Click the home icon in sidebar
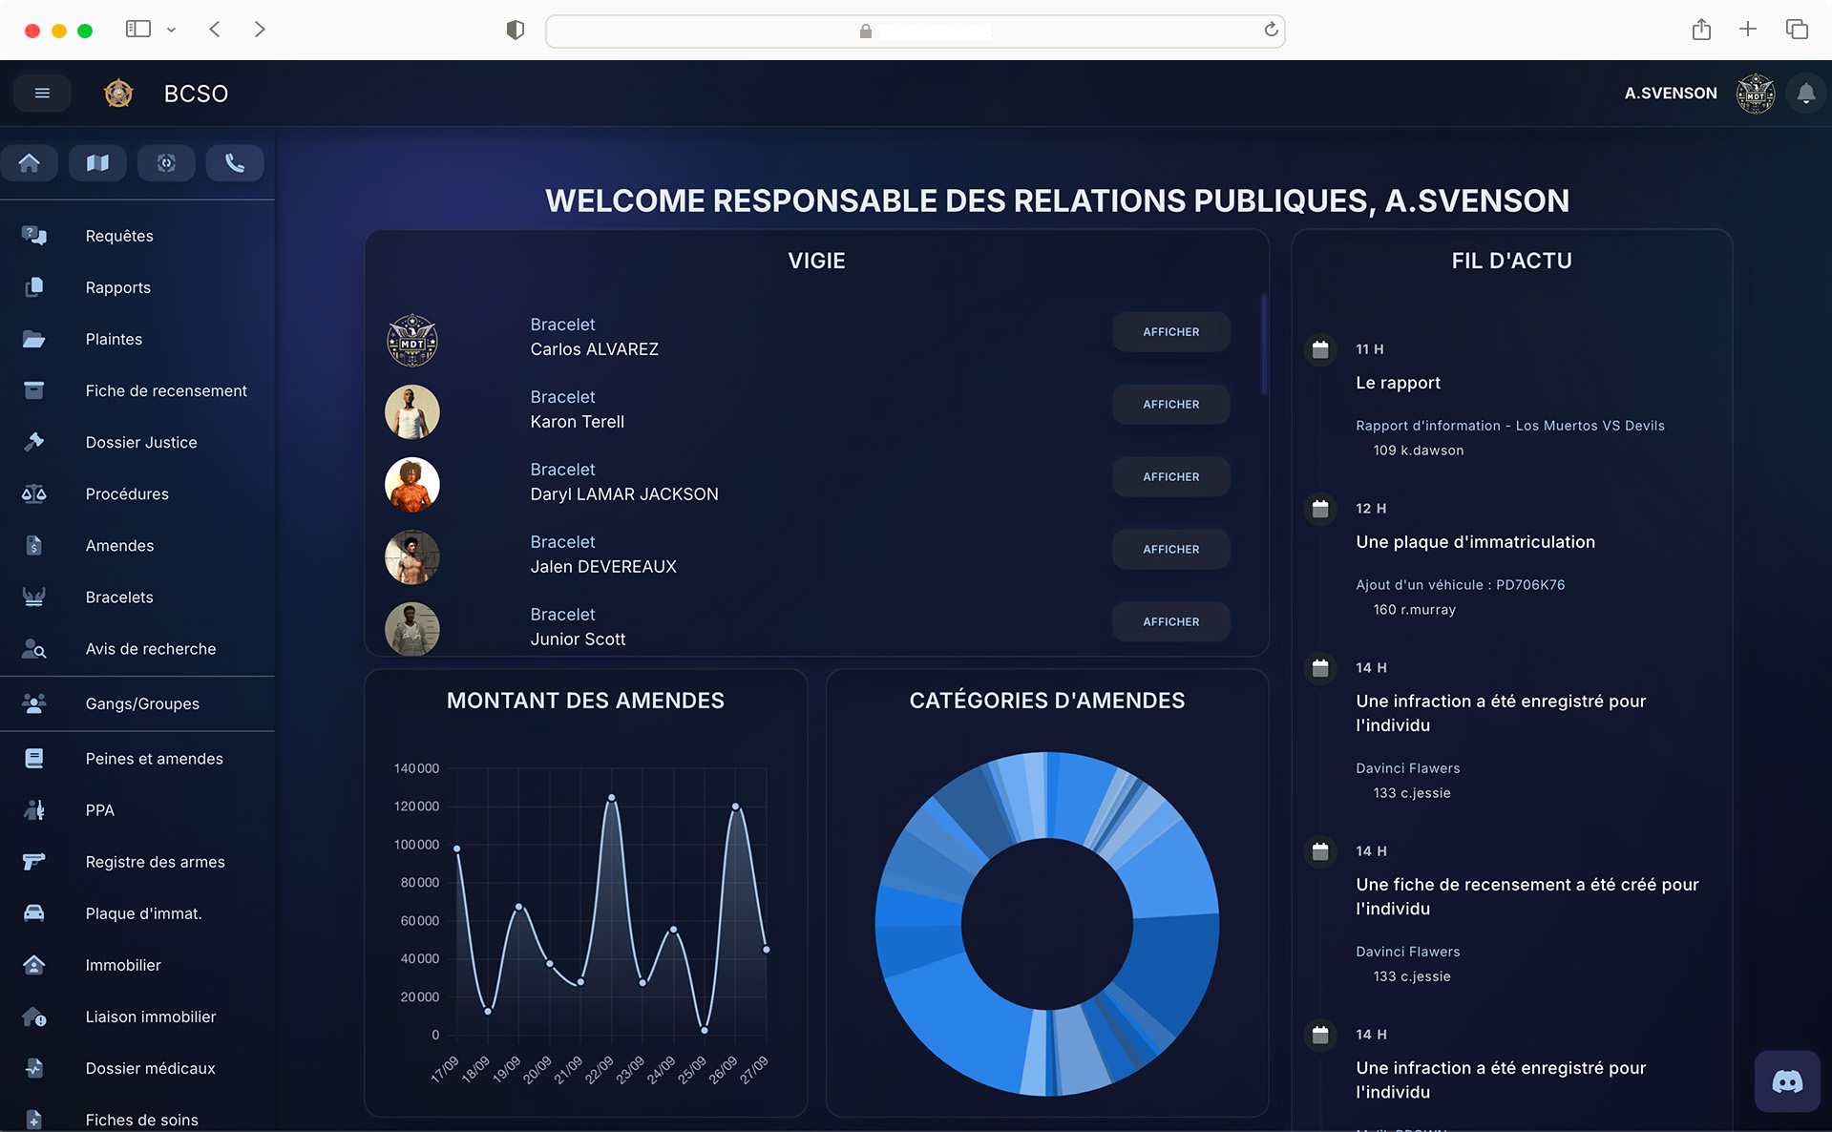 point(30,163)
